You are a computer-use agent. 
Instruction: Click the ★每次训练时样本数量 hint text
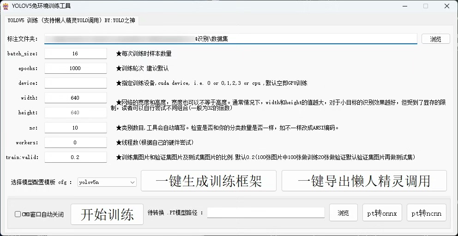click(x=144, y=53)
